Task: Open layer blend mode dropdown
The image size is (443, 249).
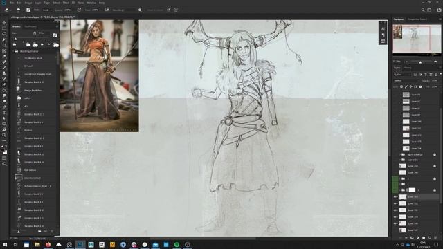Action: [x=406, y=80]
